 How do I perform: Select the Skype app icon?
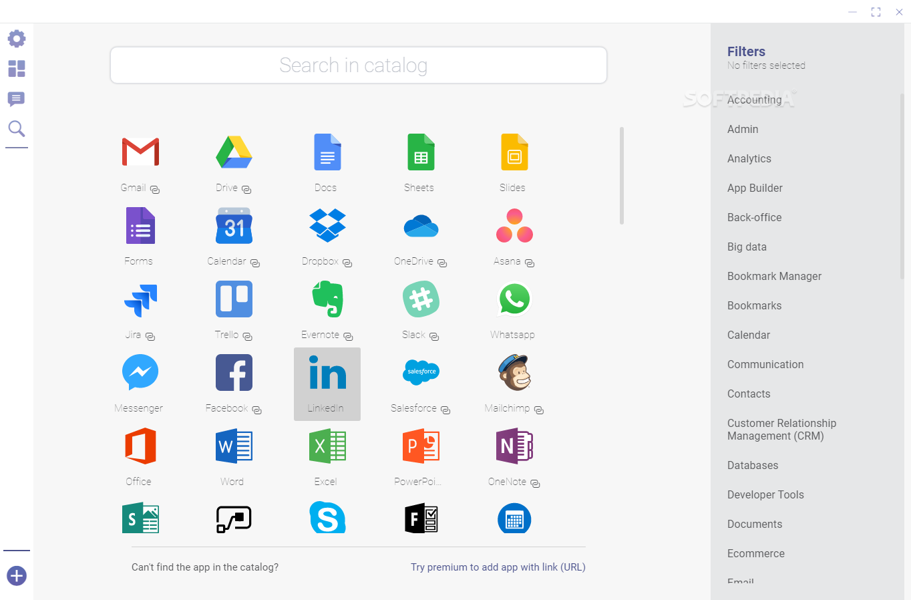click(x=327, y=518)
